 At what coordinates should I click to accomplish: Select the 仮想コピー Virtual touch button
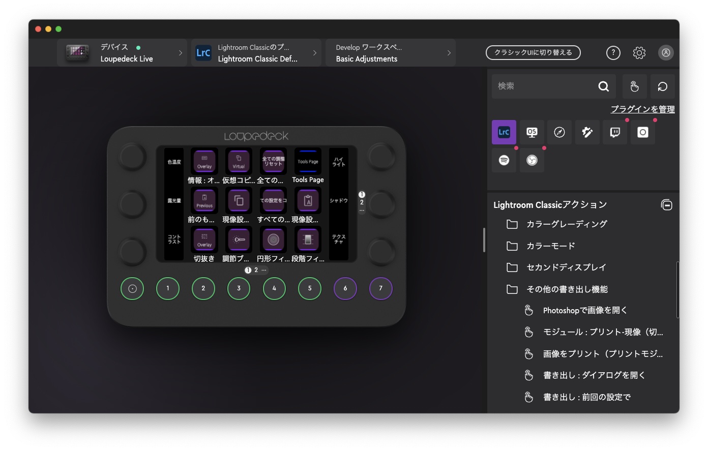tap(239, 161)
